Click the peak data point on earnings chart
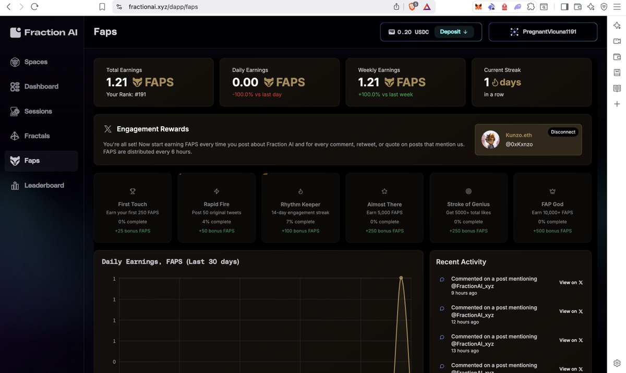Viewport: 626px width, 373px height. pyautogui.click(x=401, y=278)
